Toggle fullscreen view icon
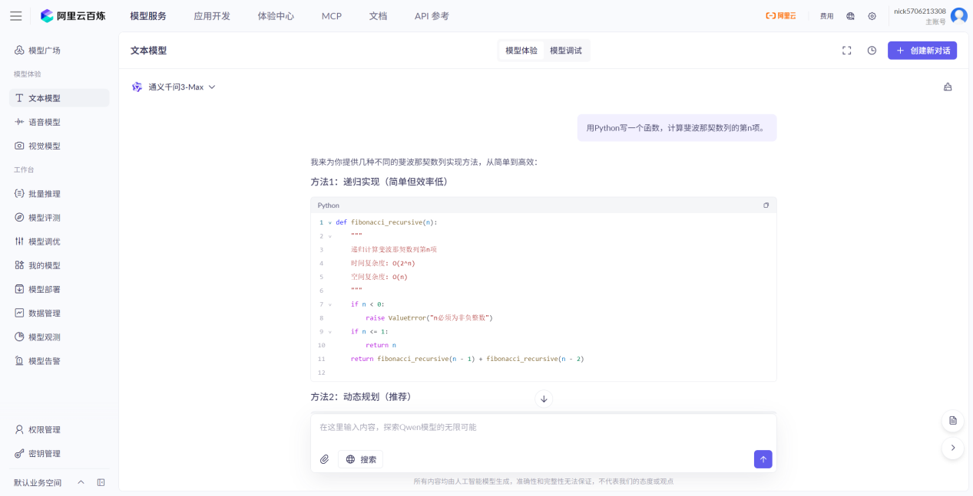Image resolution: width=973 pixels, height=496 pixels. [x=847, y=51]
